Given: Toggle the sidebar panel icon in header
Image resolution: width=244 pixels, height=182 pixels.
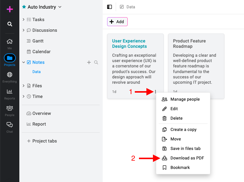Looking at the screenshot, I should (110, 7).
